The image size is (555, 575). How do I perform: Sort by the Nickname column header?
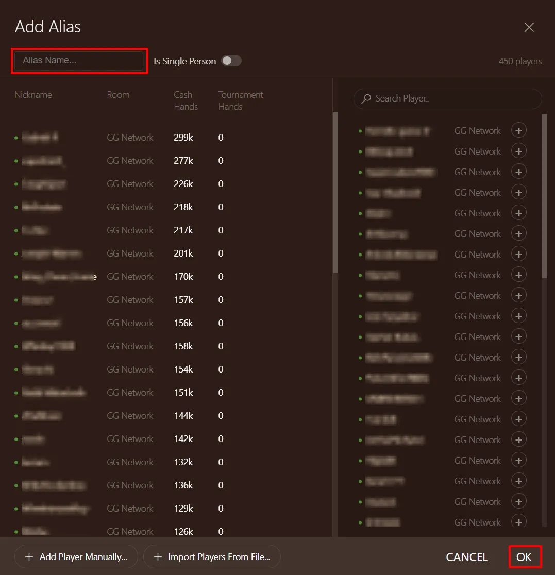[x=33, y=95]
